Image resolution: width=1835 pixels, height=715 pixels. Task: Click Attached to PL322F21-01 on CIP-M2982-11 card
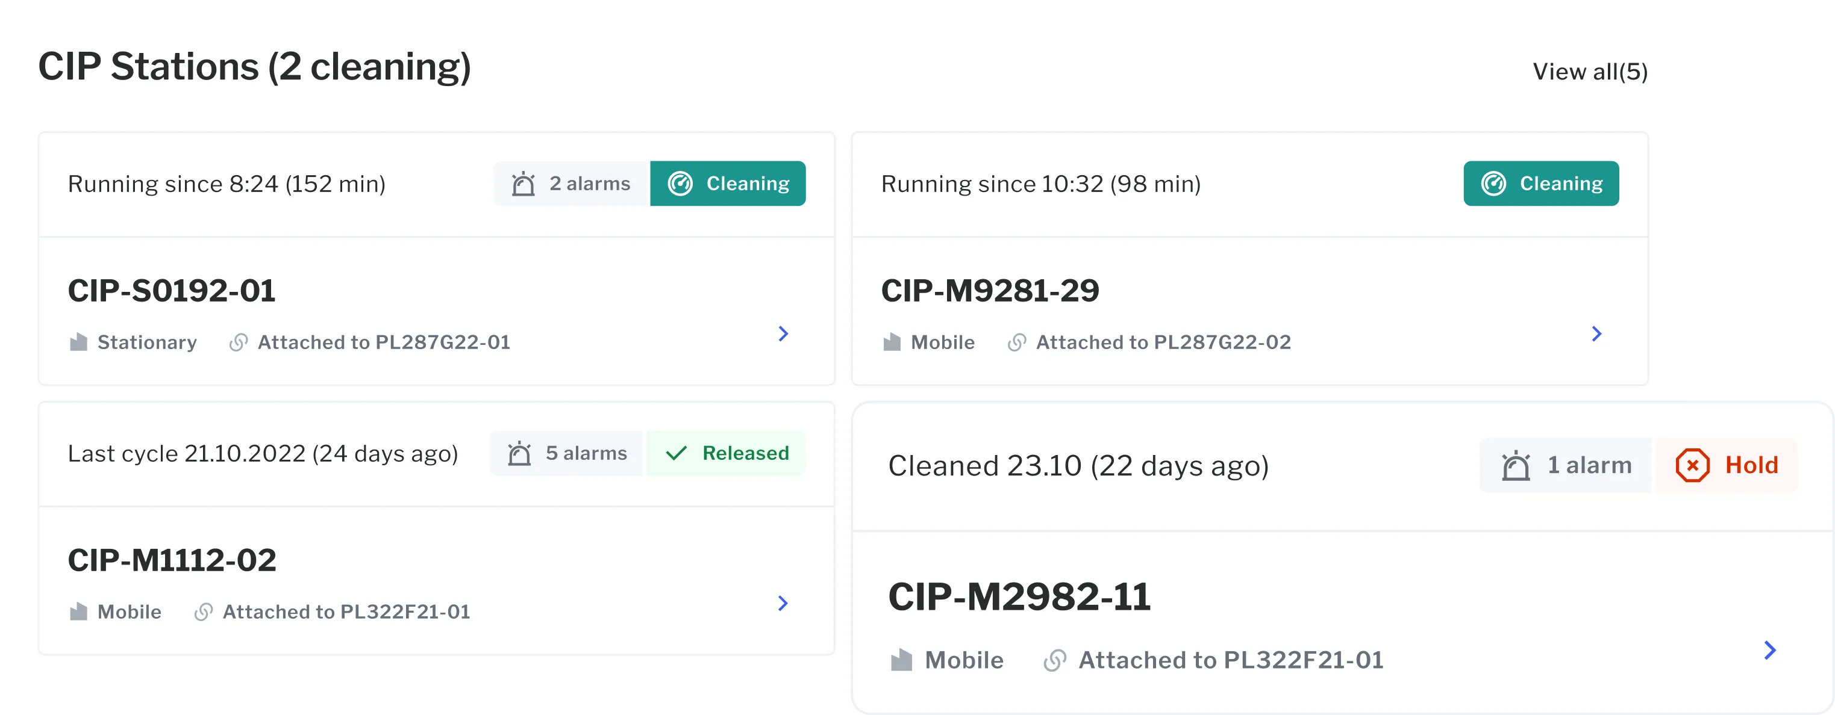(1231, 660)
